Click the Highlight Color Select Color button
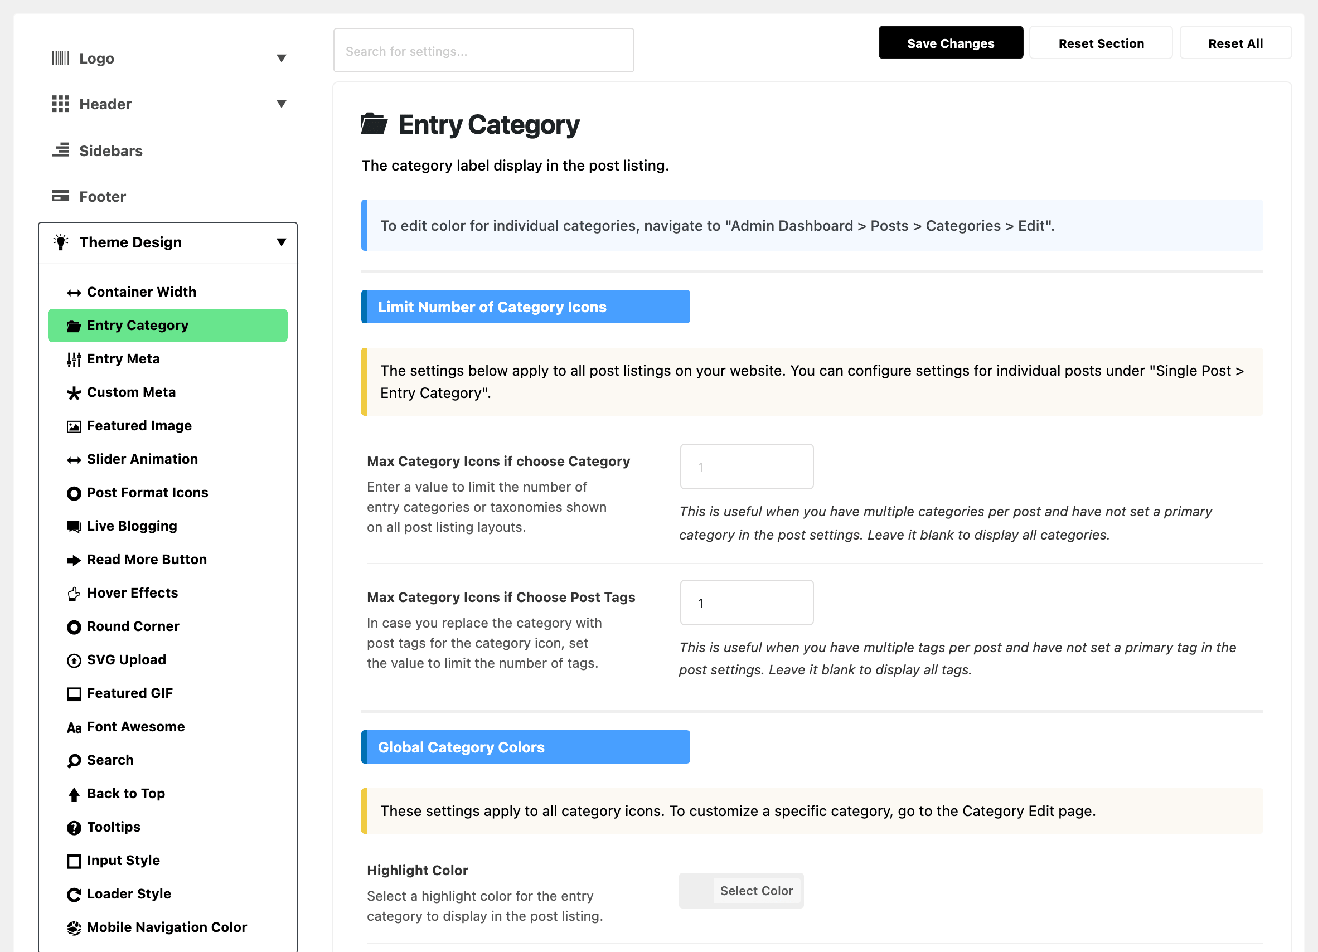 point(757,891)
